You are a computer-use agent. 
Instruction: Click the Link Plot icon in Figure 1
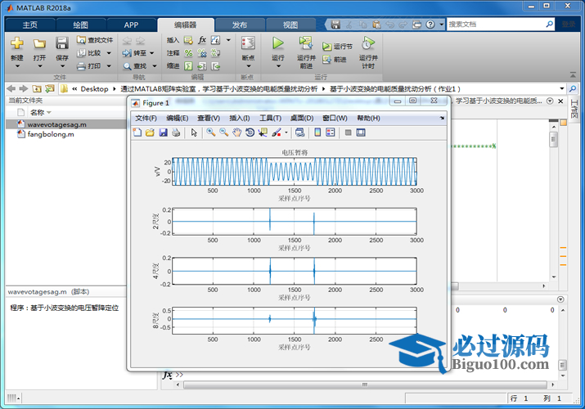point(299,133)
